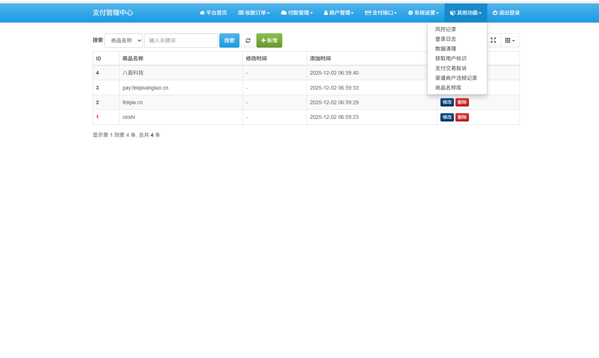The height and width of the screenshot is (358, 599).
Task: Expand the 收款订单 dropdown menu
Action: (254, 13)
